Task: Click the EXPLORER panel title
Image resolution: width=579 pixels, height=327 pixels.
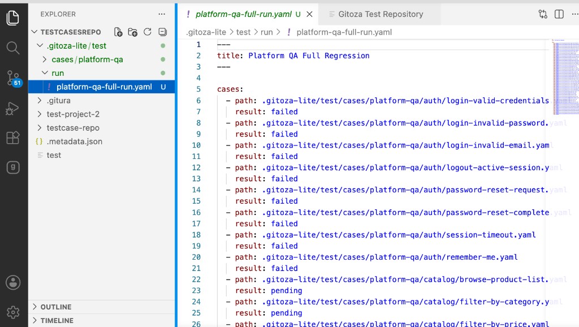Action: pyautogui.click(x=58, y=14)
